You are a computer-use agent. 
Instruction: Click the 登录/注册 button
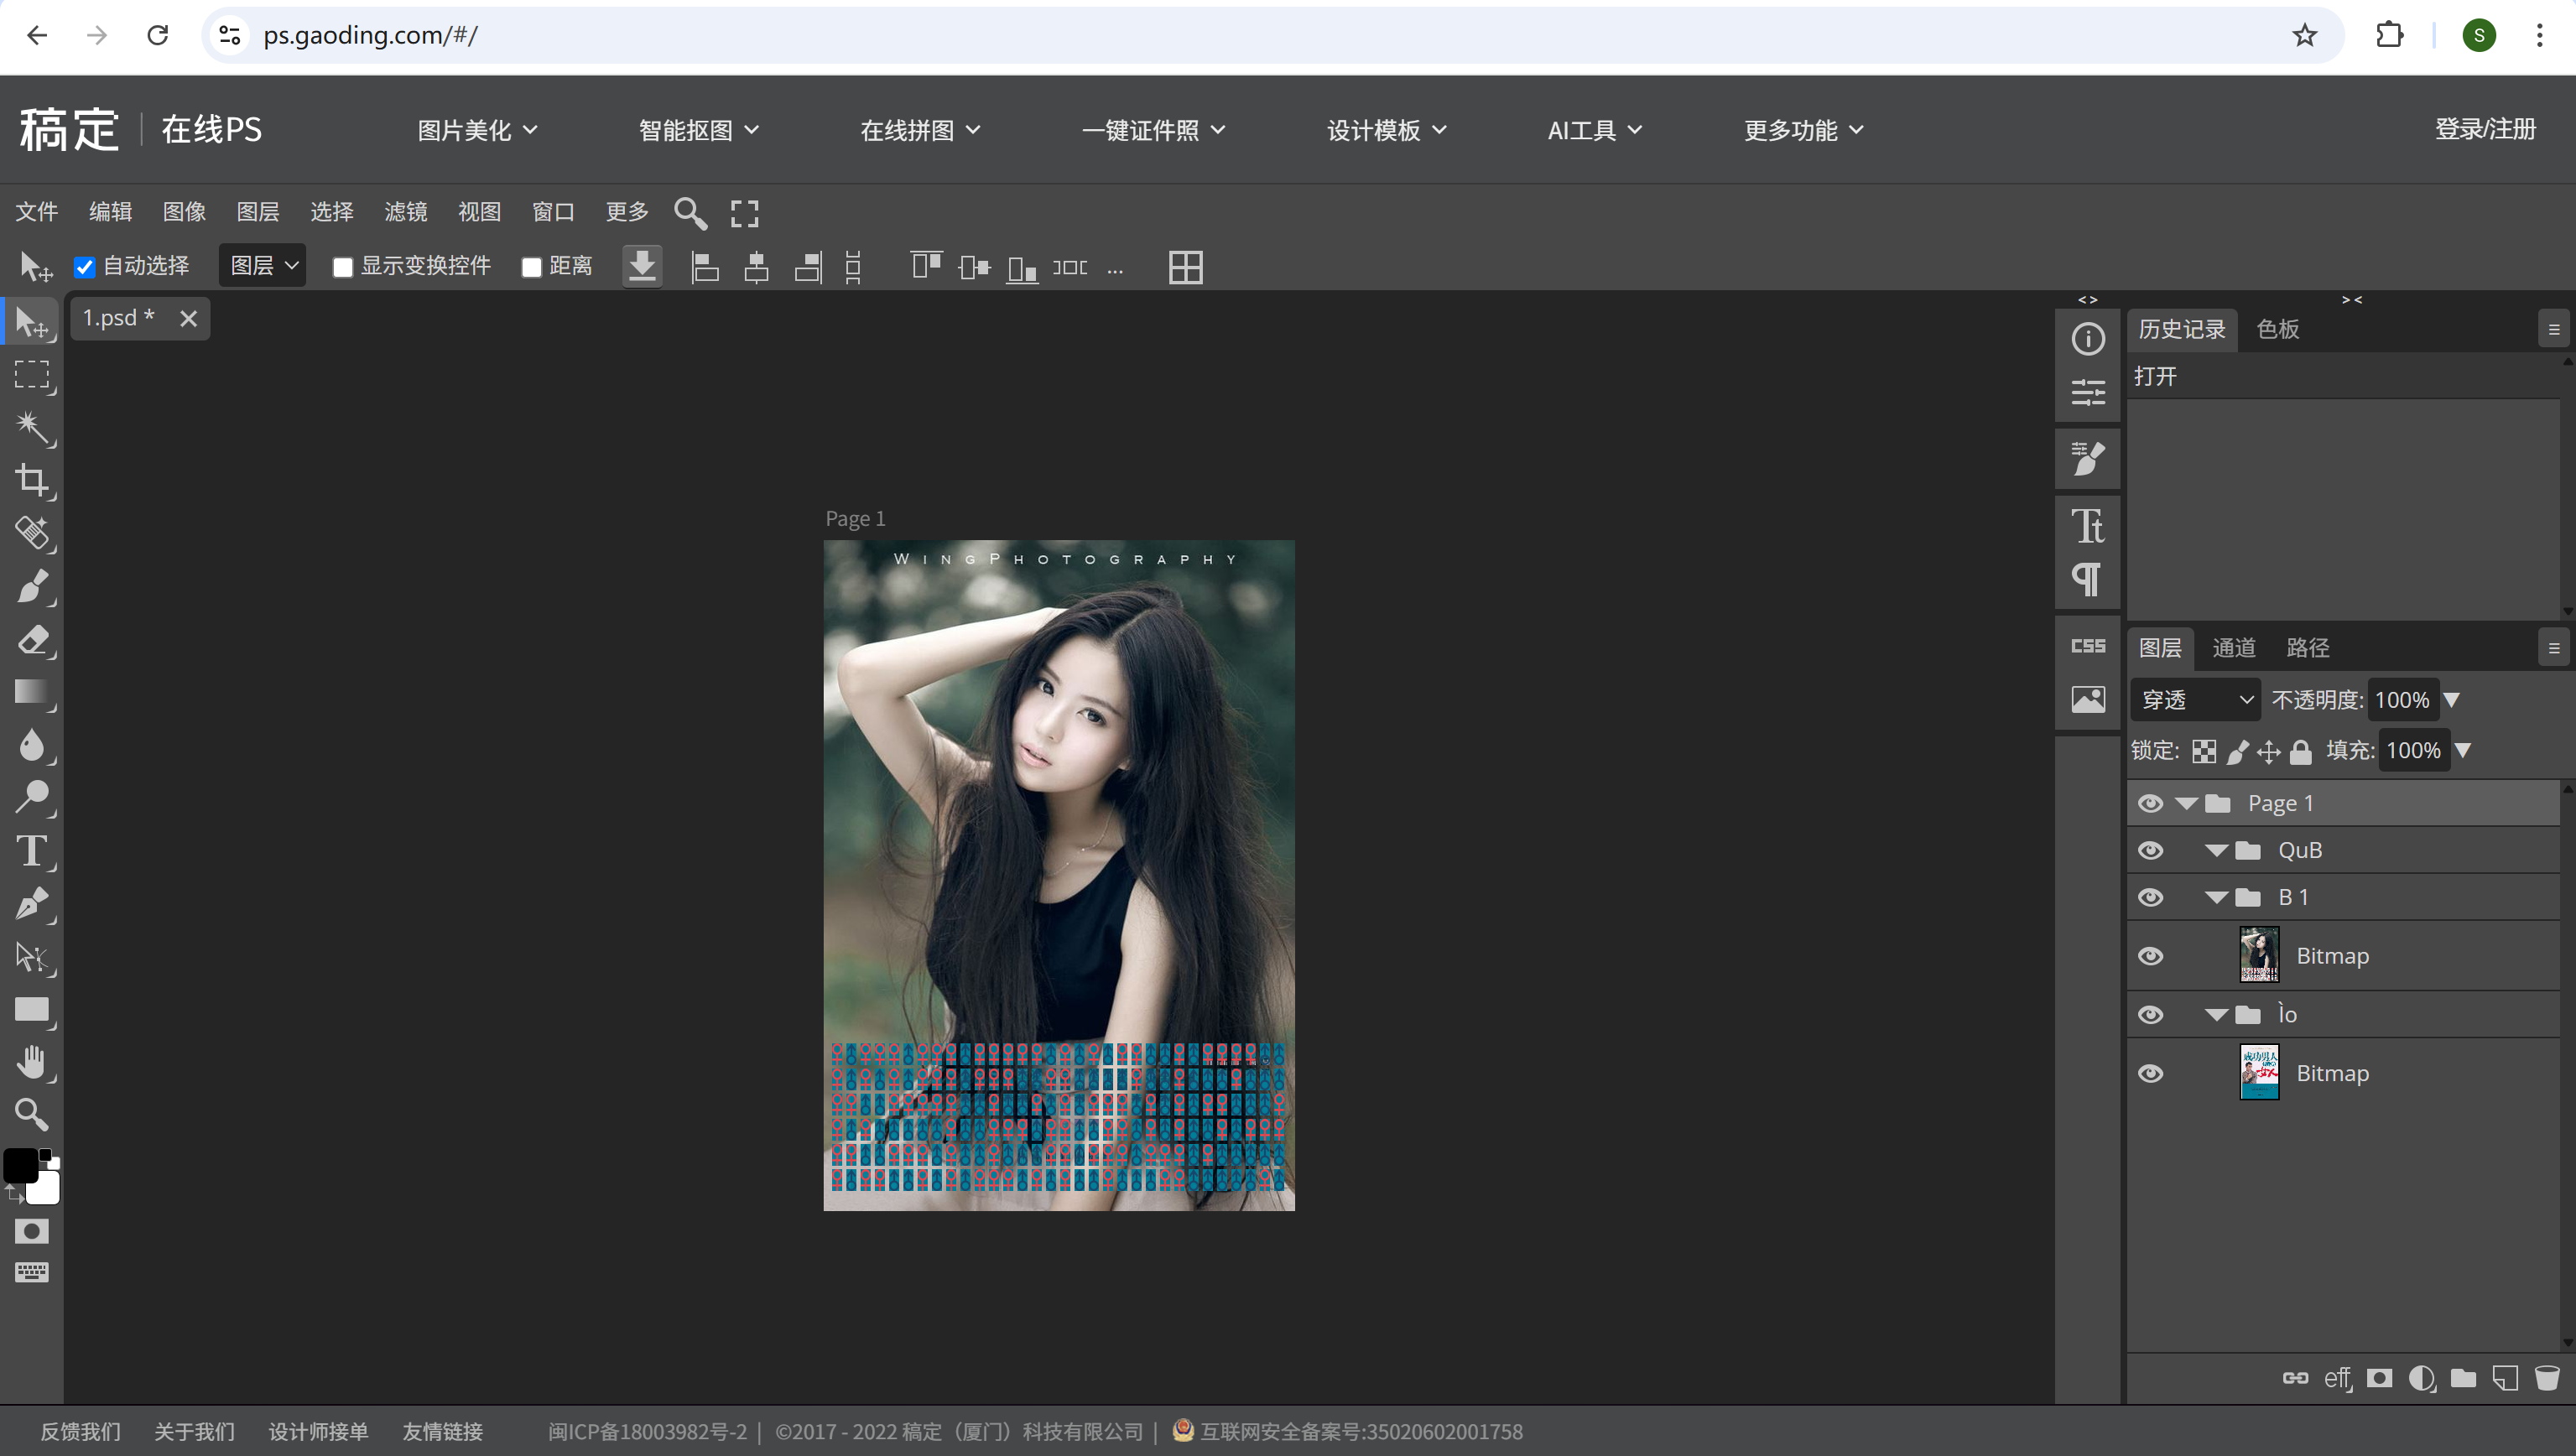point(2484,129)
